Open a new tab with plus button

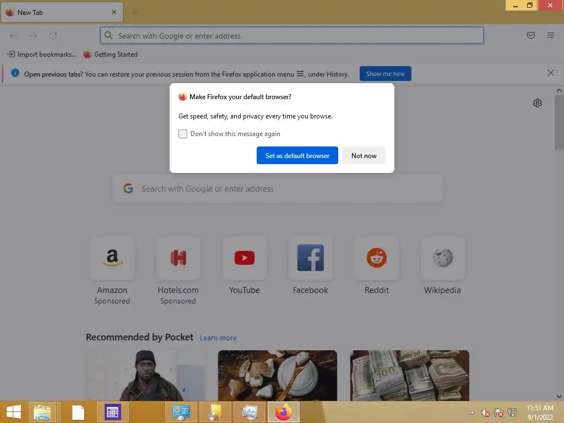tap(135, 13)
